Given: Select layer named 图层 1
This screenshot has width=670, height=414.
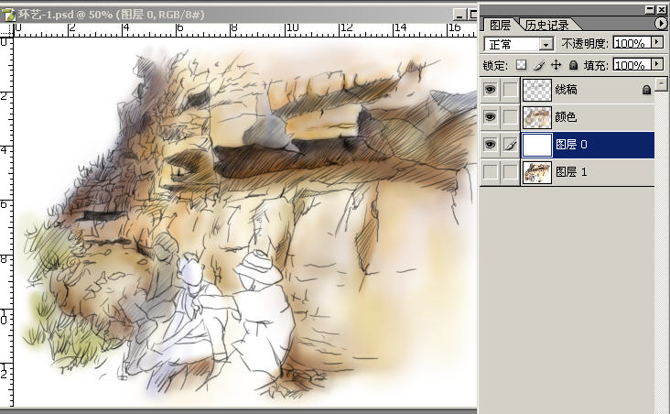Looking at the screenshot, I should click(x=571, y=172).
